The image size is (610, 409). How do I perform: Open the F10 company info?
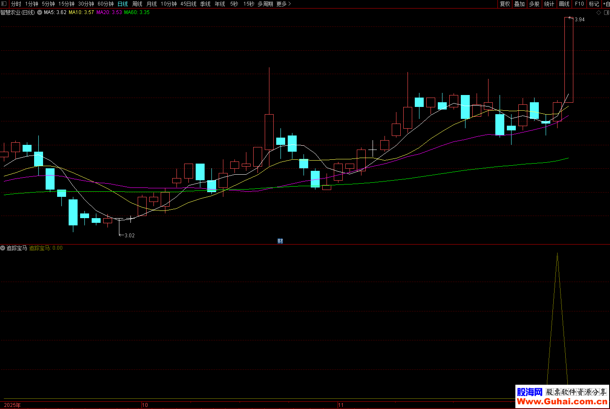click(579, 4)
